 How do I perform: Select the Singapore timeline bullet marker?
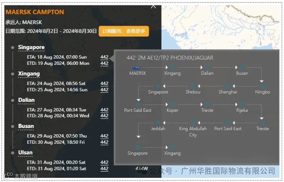(x=12, y=47)
